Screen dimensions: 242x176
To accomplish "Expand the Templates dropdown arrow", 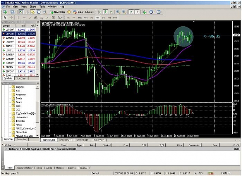I will pyautogui.click(x=161, y=12).
